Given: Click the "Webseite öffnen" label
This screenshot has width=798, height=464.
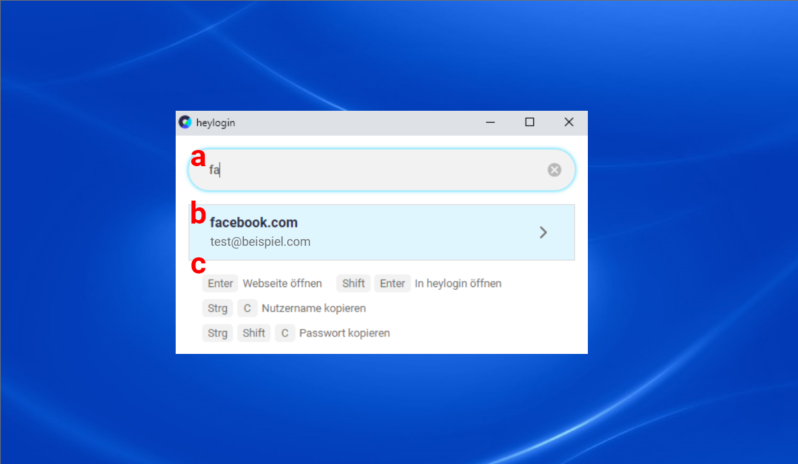Looking at the screenshot, I should (x=282, y=284).
